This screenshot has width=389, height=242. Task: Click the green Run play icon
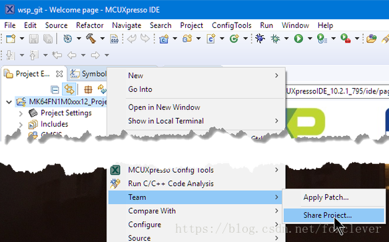(x=298, y=39)
